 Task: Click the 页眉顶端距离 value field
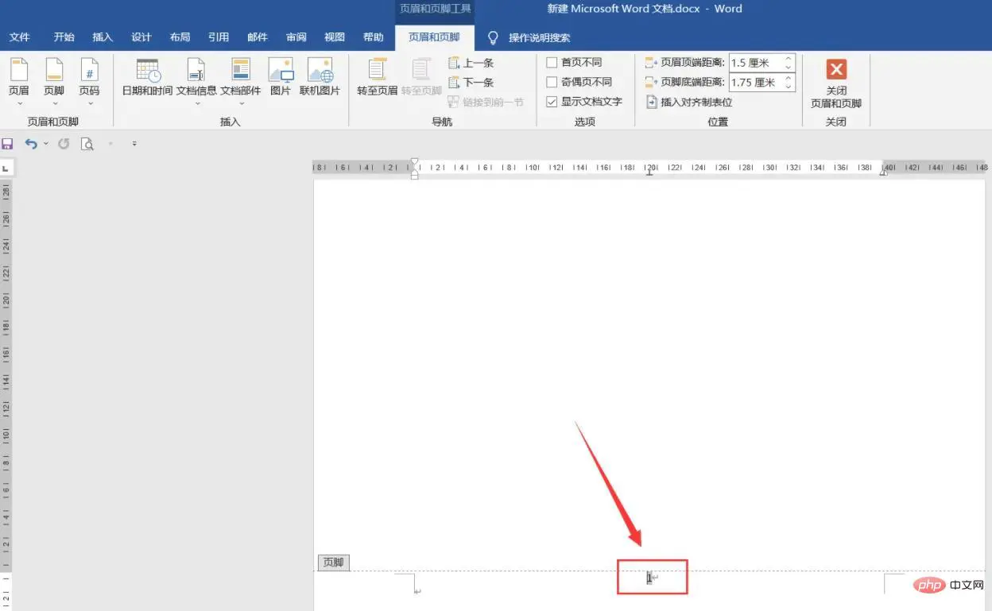point(755,63)
